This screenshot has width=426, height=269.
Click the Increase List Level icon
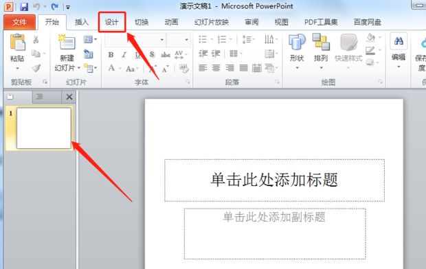point(216,54)
